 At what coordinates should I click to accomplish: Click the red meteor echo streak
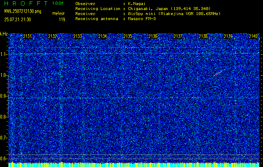[218, 73]
